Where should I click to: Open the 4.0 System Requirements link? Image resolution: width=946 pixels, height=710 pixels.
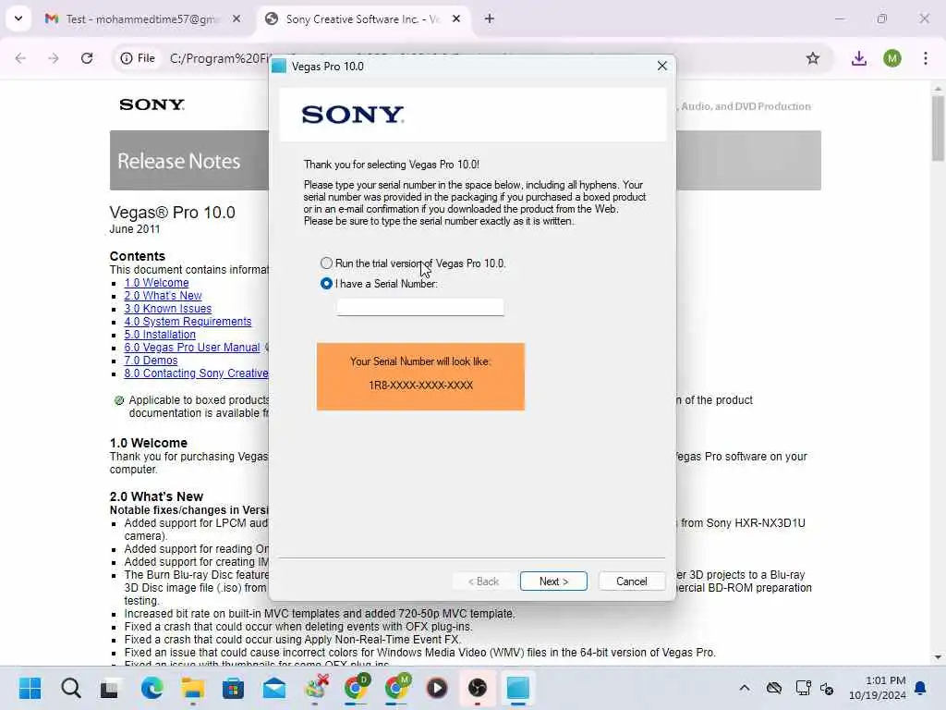point(188,321)
